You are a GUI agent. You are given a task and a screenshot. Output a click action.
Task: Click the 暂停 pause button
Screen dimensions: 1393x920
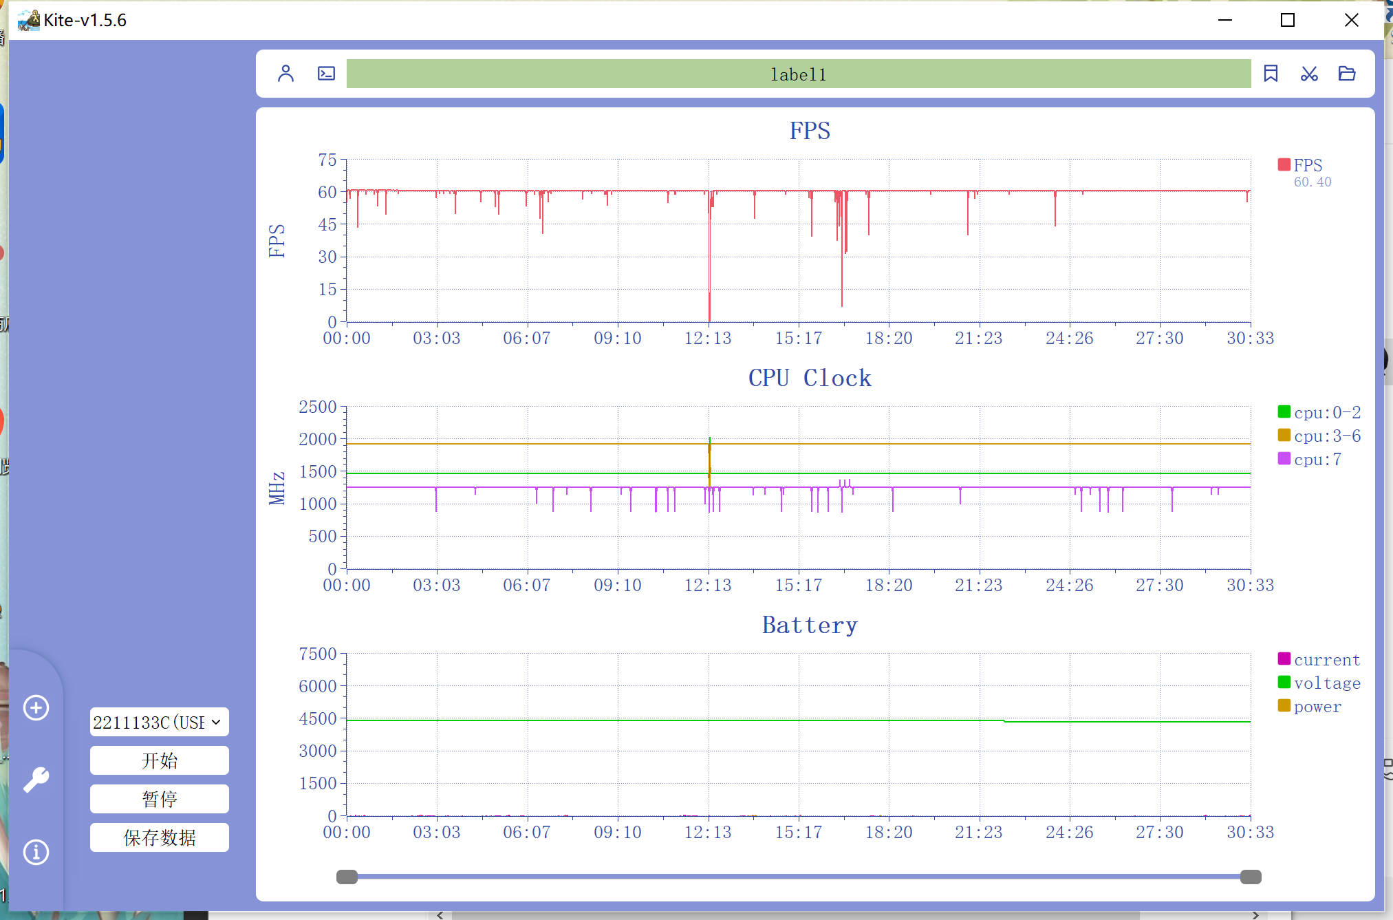[159, 799]
